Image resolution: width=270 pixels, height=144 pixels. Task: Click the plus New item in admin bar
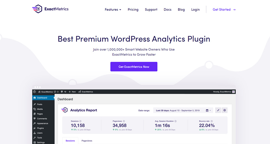[72, 92]
